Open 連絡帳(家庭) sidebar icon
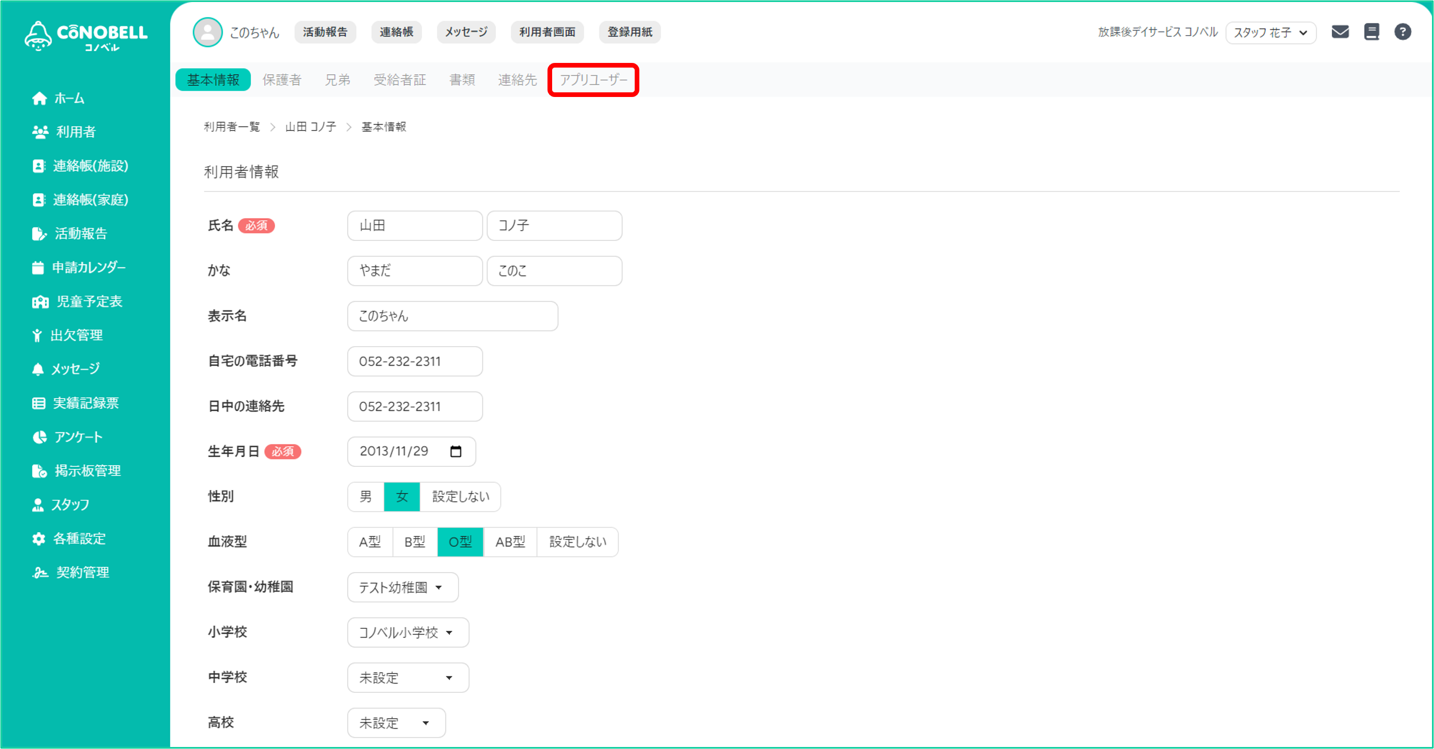 pos(38,200)
